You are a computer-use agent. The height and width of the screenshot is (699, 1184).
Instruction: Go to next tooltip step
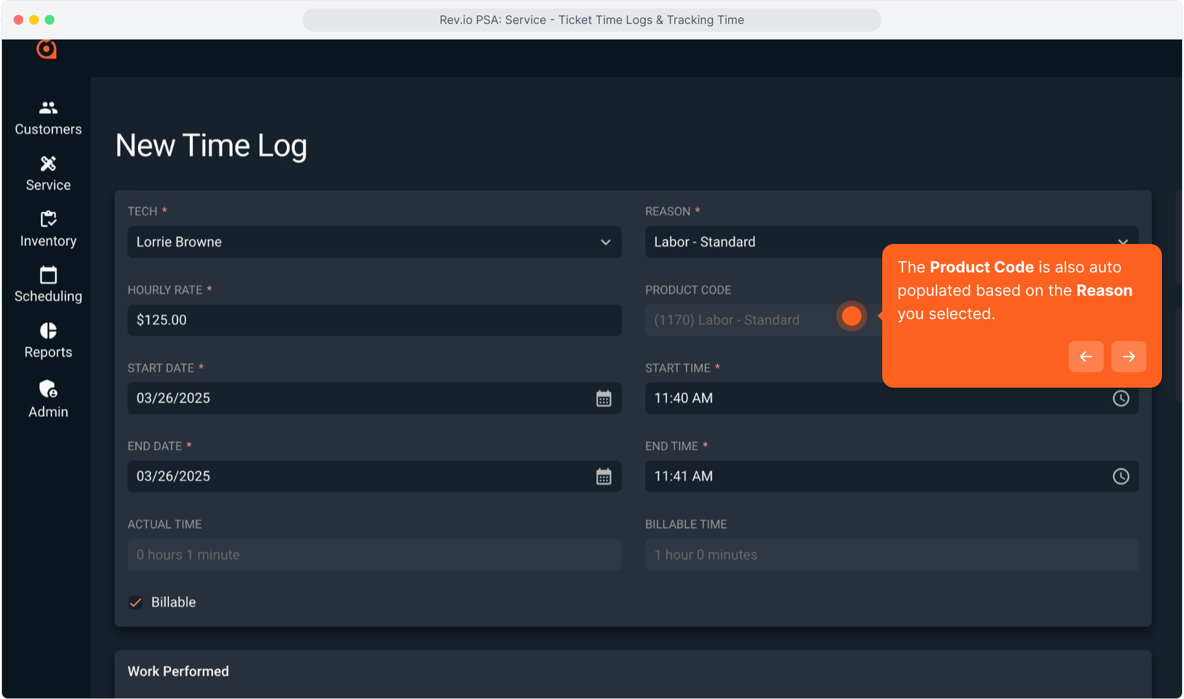1128,357
